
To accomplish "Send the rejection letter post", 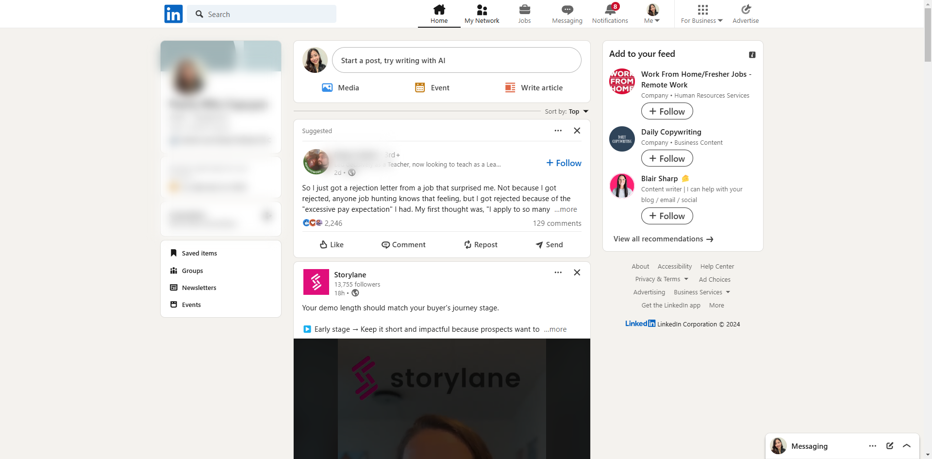I will 549,245.
